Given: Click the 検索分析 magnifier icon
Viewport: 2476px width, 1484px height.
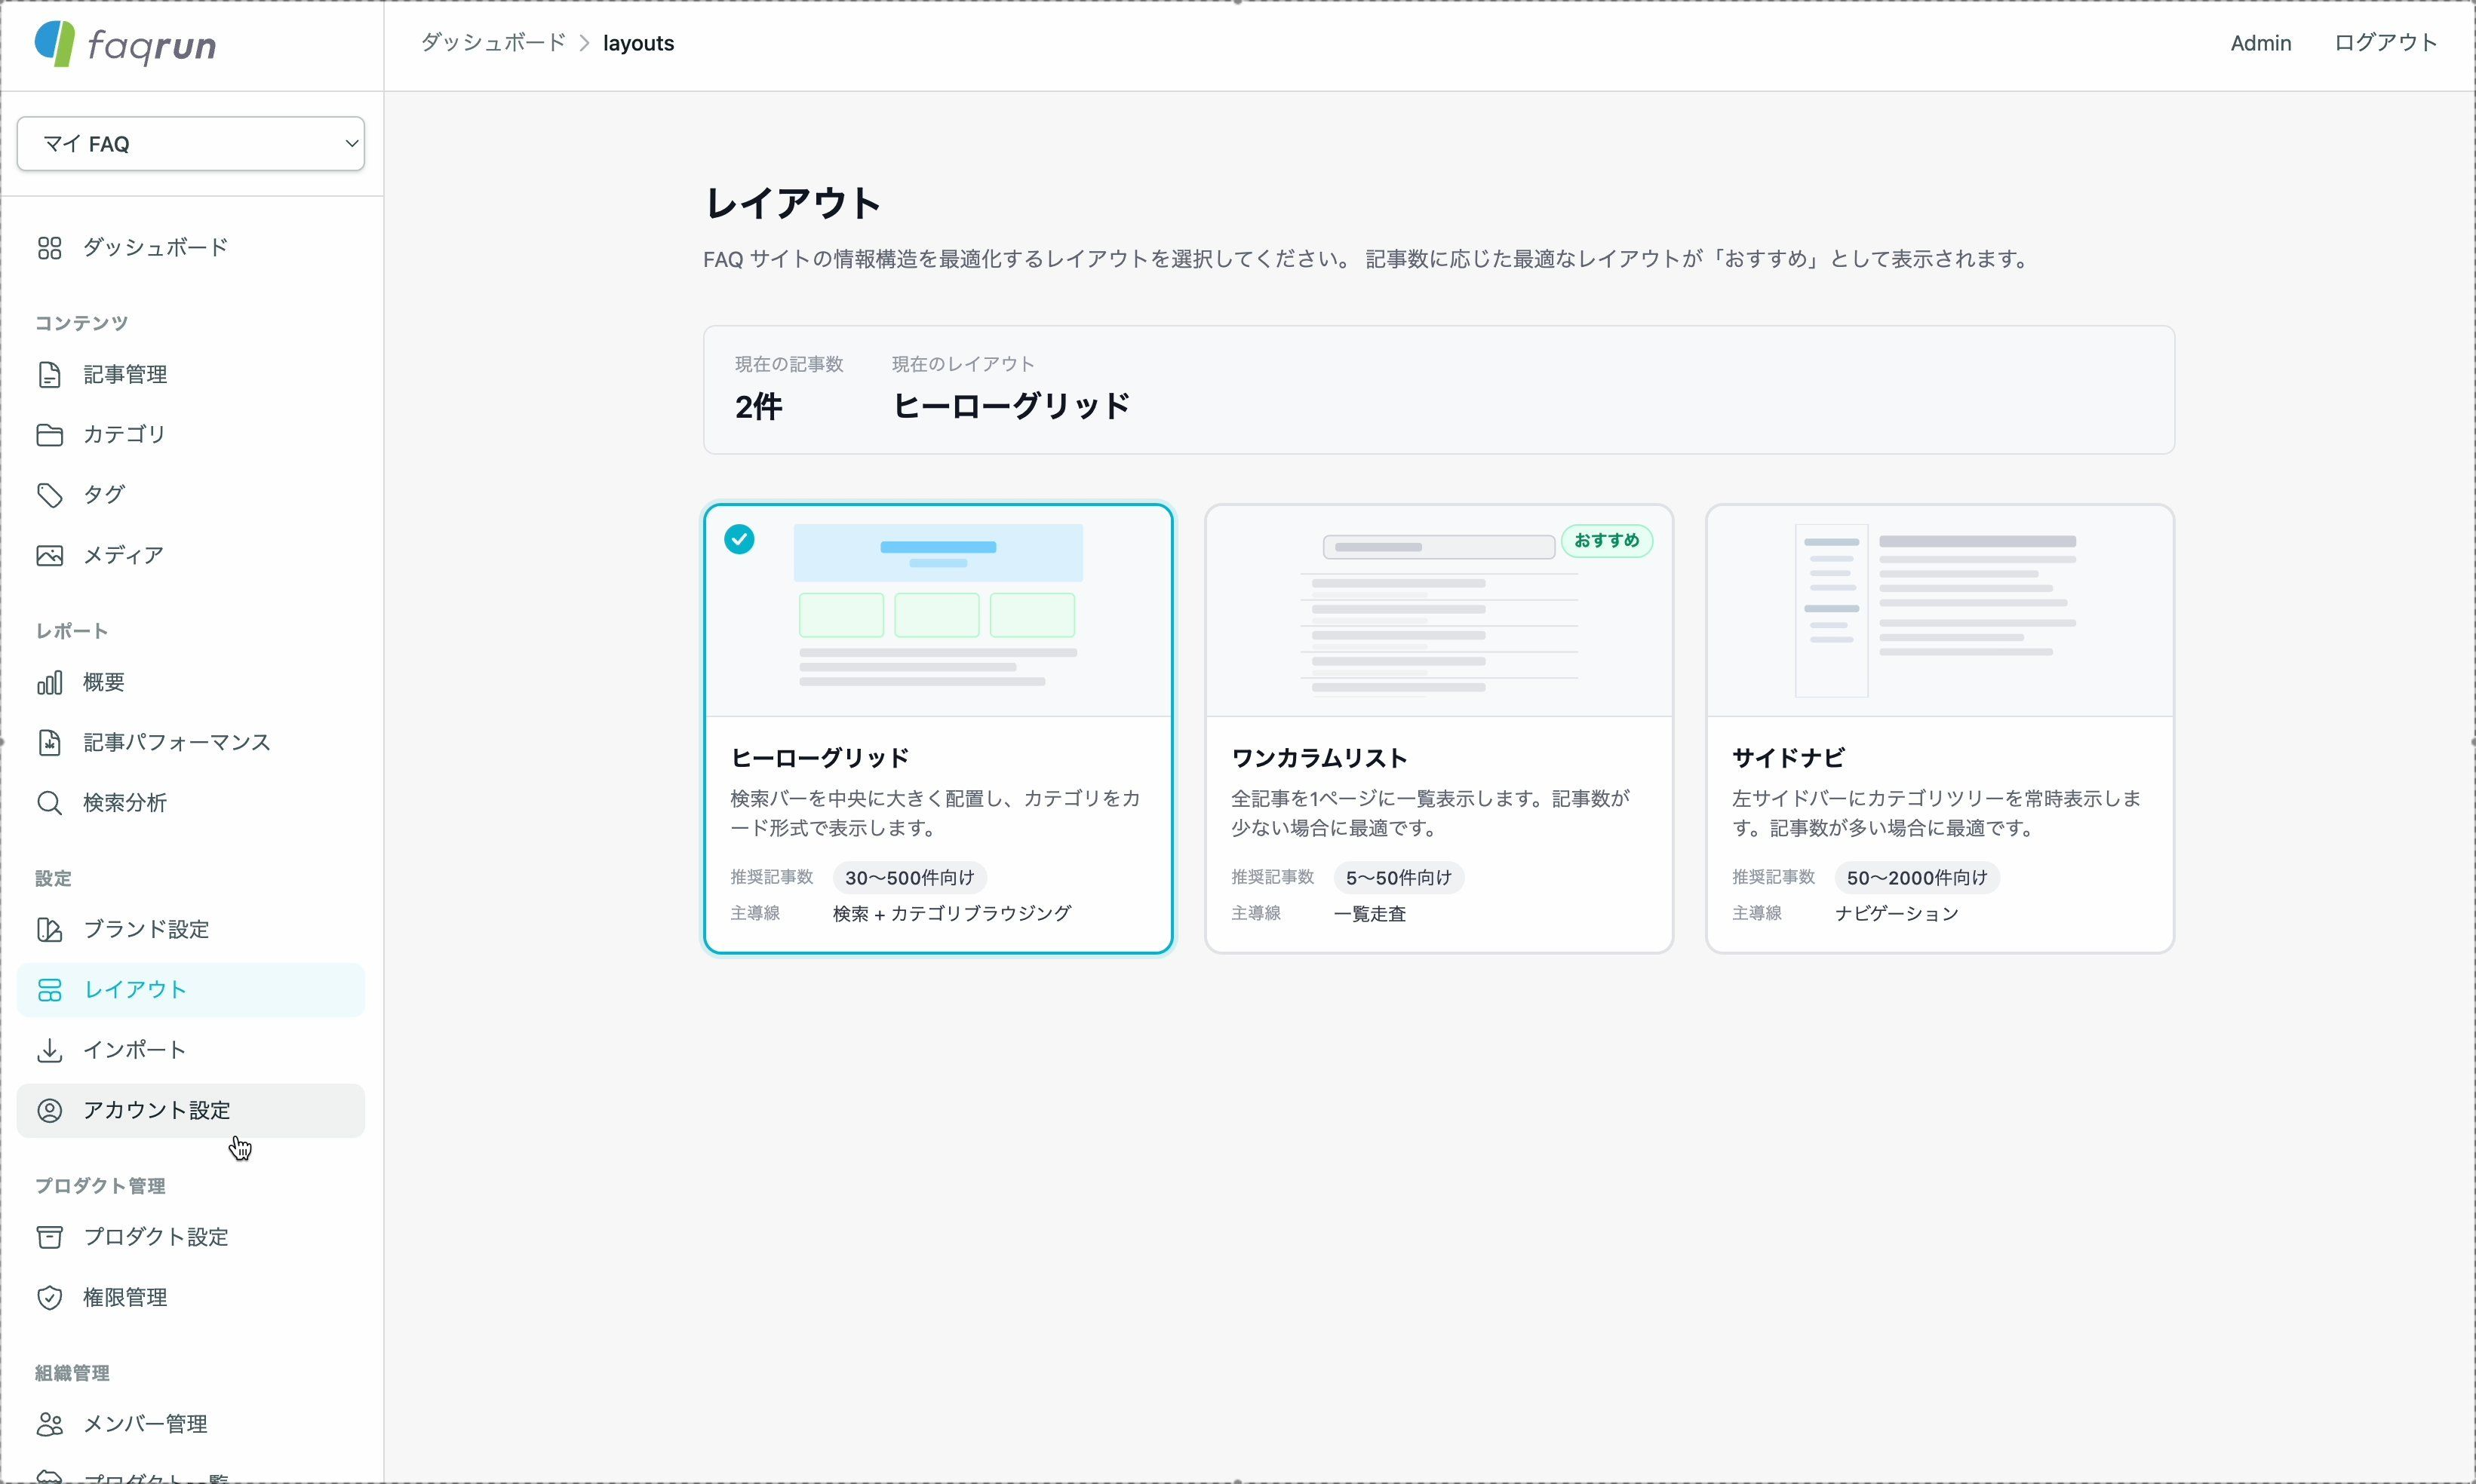Looking at the screenshot, I should tap(49, 803).
